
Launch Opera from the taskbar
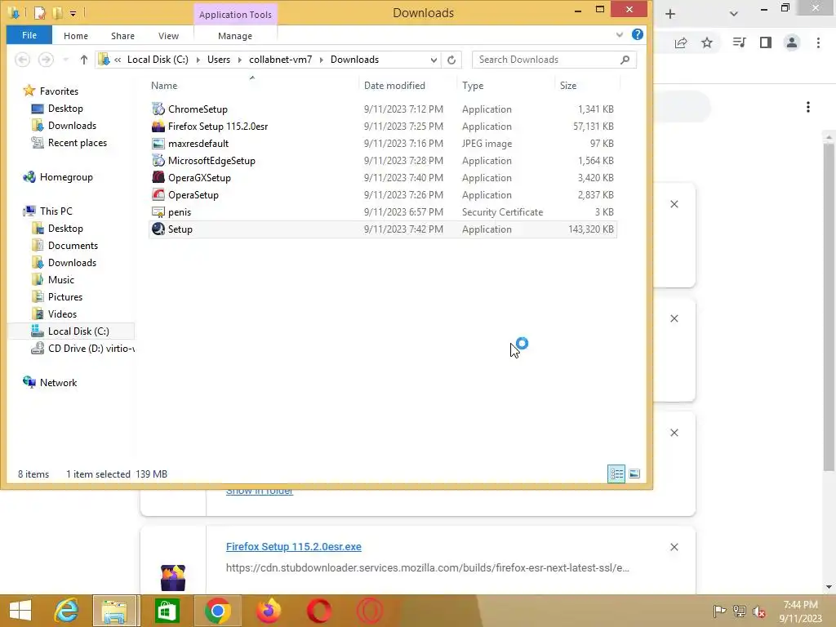[x=319, y=611]
